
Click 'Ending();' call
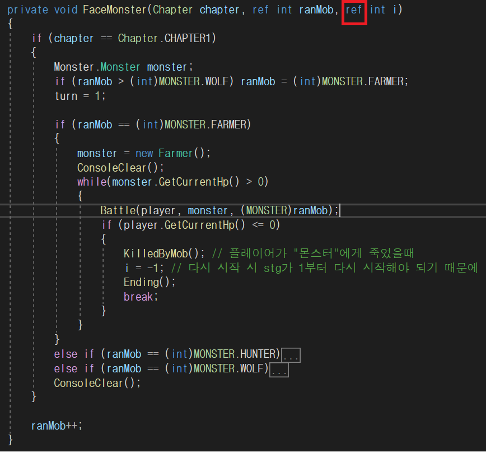tap(149, 282)
